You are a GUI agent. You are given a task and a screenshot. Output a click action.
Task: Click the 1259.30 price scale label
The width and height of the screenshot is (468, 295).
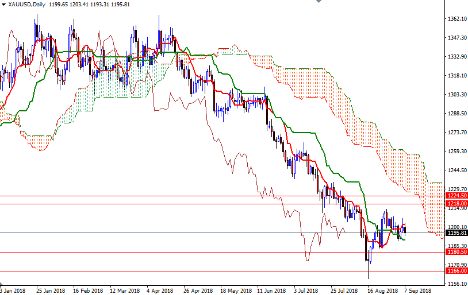point(457,152)
